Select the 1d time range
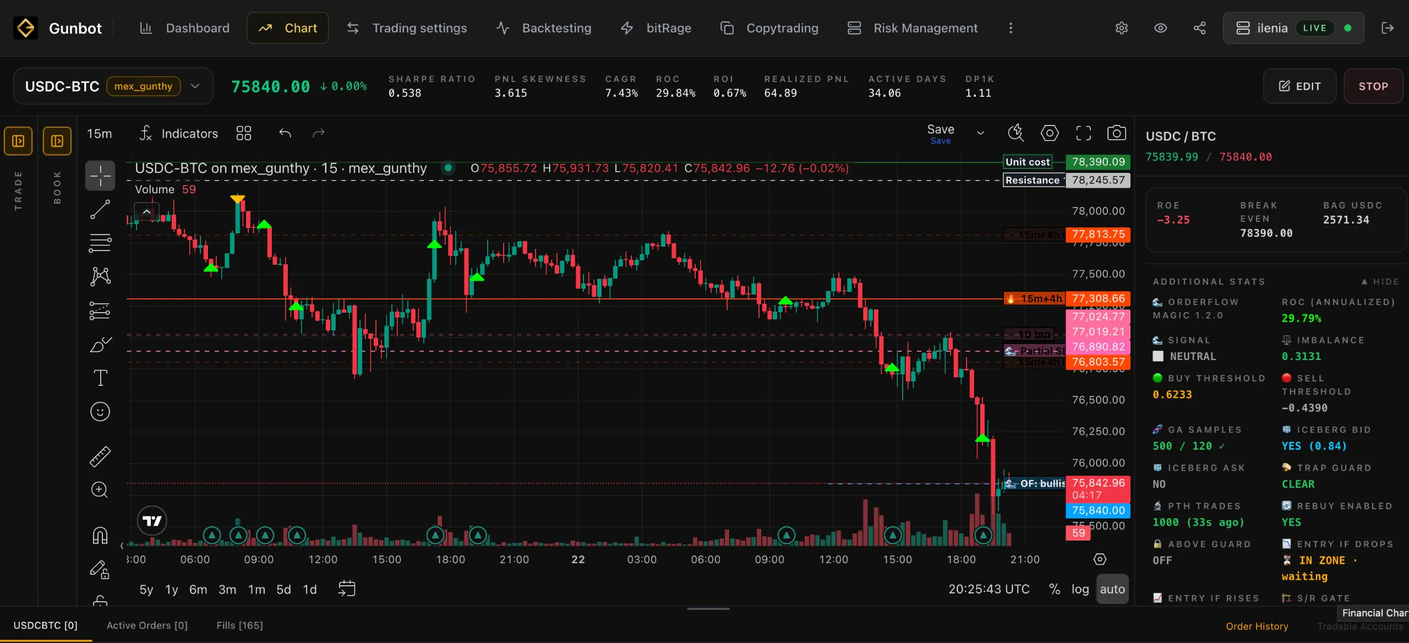 (x=310, y=590)
